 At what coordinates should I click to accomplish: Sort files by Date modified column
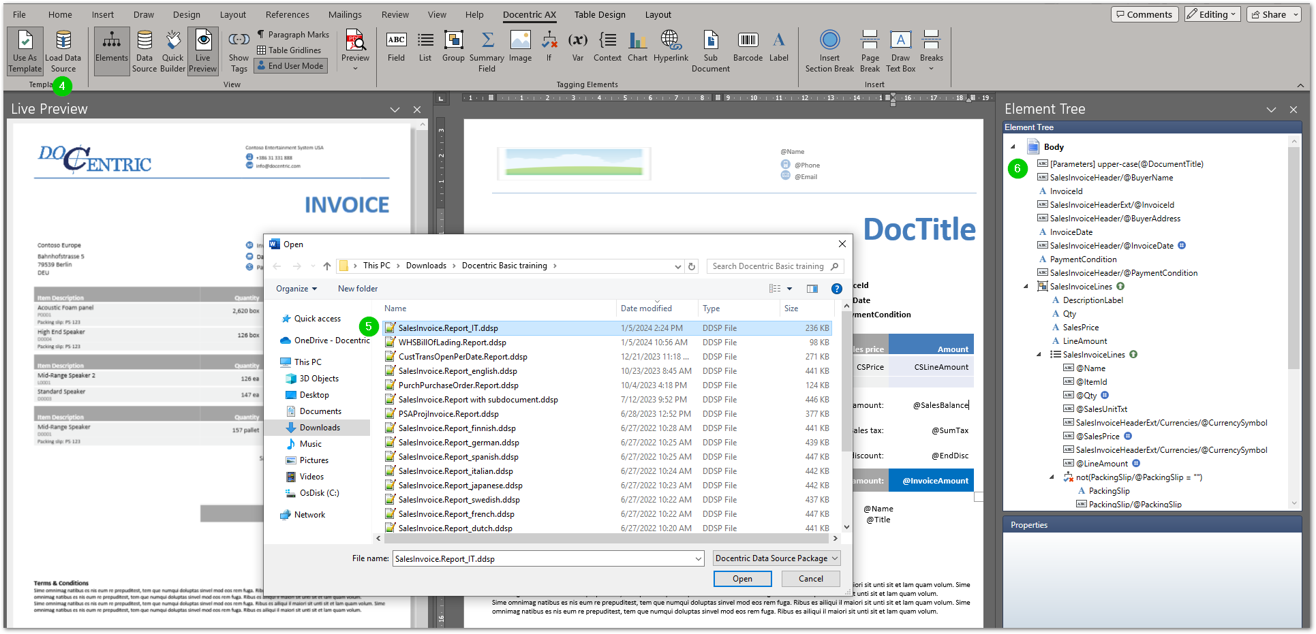click(x=646, y=308)
